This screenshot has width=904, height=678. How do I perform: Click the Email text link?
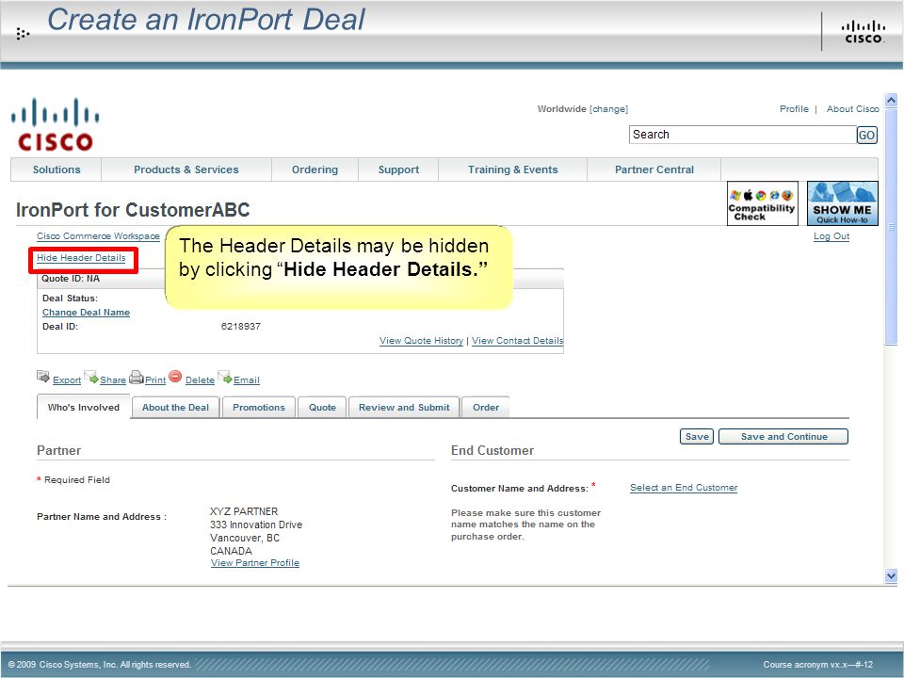[247, 379]
